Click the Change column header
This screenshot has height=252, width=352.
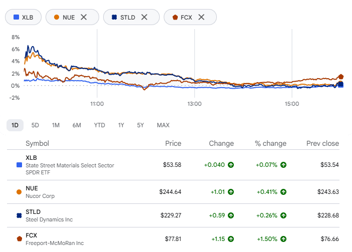click(x=221, y=143)
